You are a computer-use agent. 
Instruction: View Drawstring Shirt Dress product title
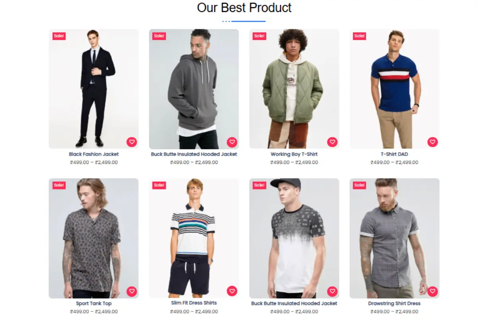point(394,303)
